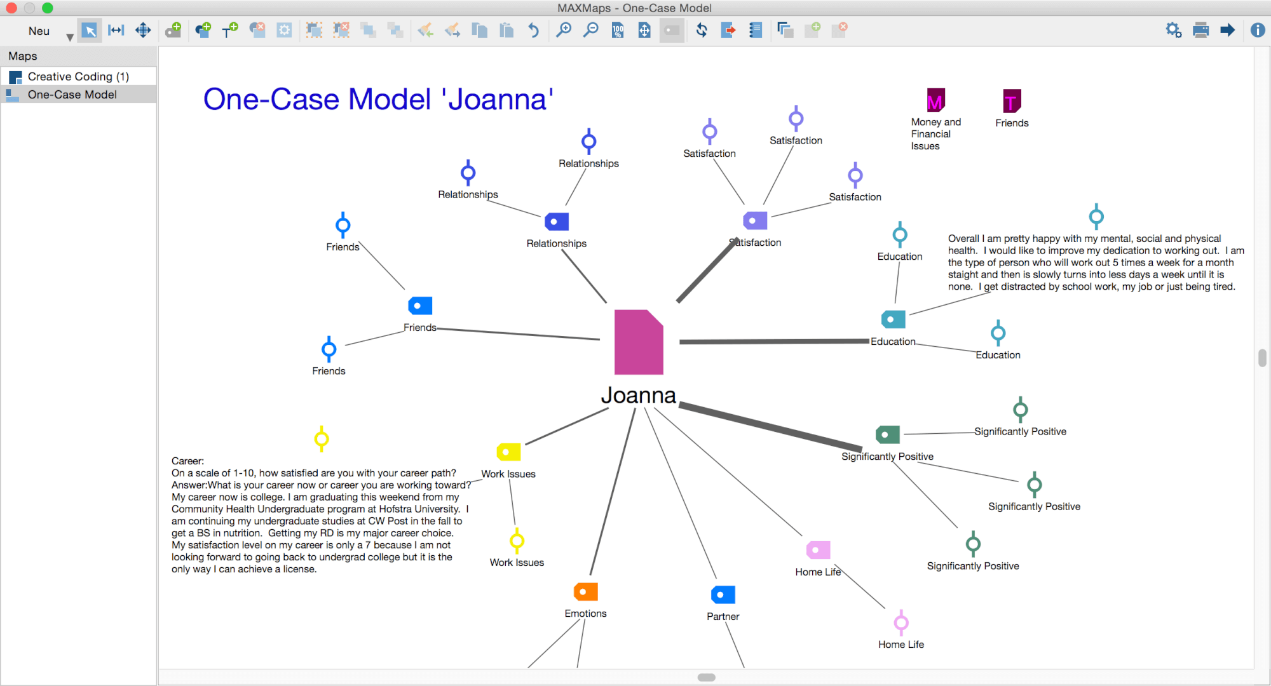Zoom in on the map
This screenshot has height=686, width=1271.
(563, 30)
